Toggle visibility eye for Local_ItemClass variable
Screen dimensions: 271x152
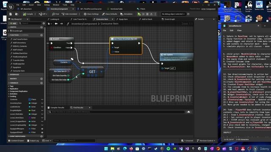[42, 118]
